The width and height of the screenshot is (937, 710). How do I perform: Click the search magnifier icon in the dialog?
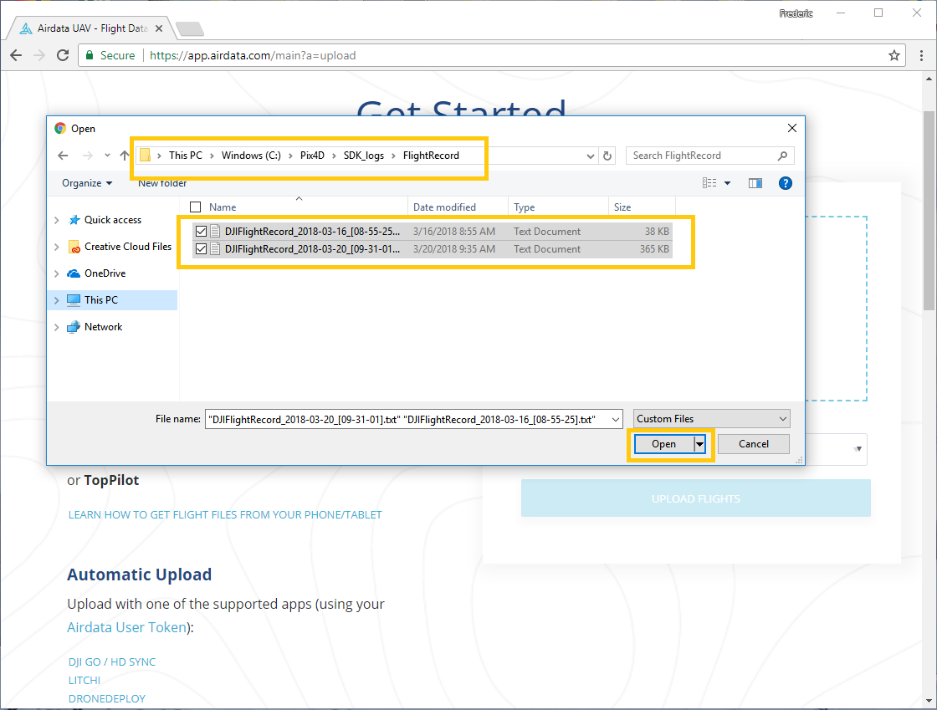pyautogui.click(x=782, y=156)
